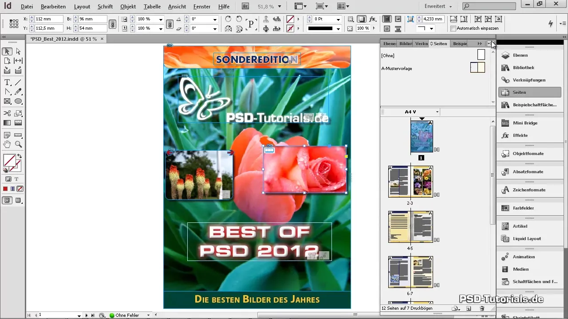Screen dimensions: 568x319
Task: Select the Ellipse tool
Action: click(18, 101)
